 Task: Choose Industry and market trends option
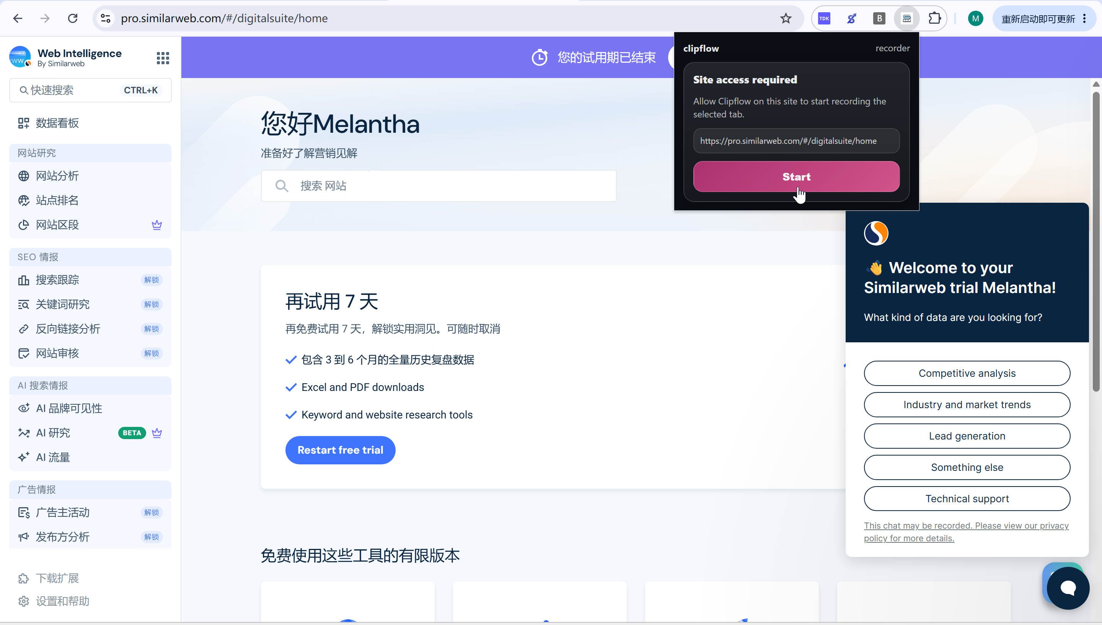967,404
